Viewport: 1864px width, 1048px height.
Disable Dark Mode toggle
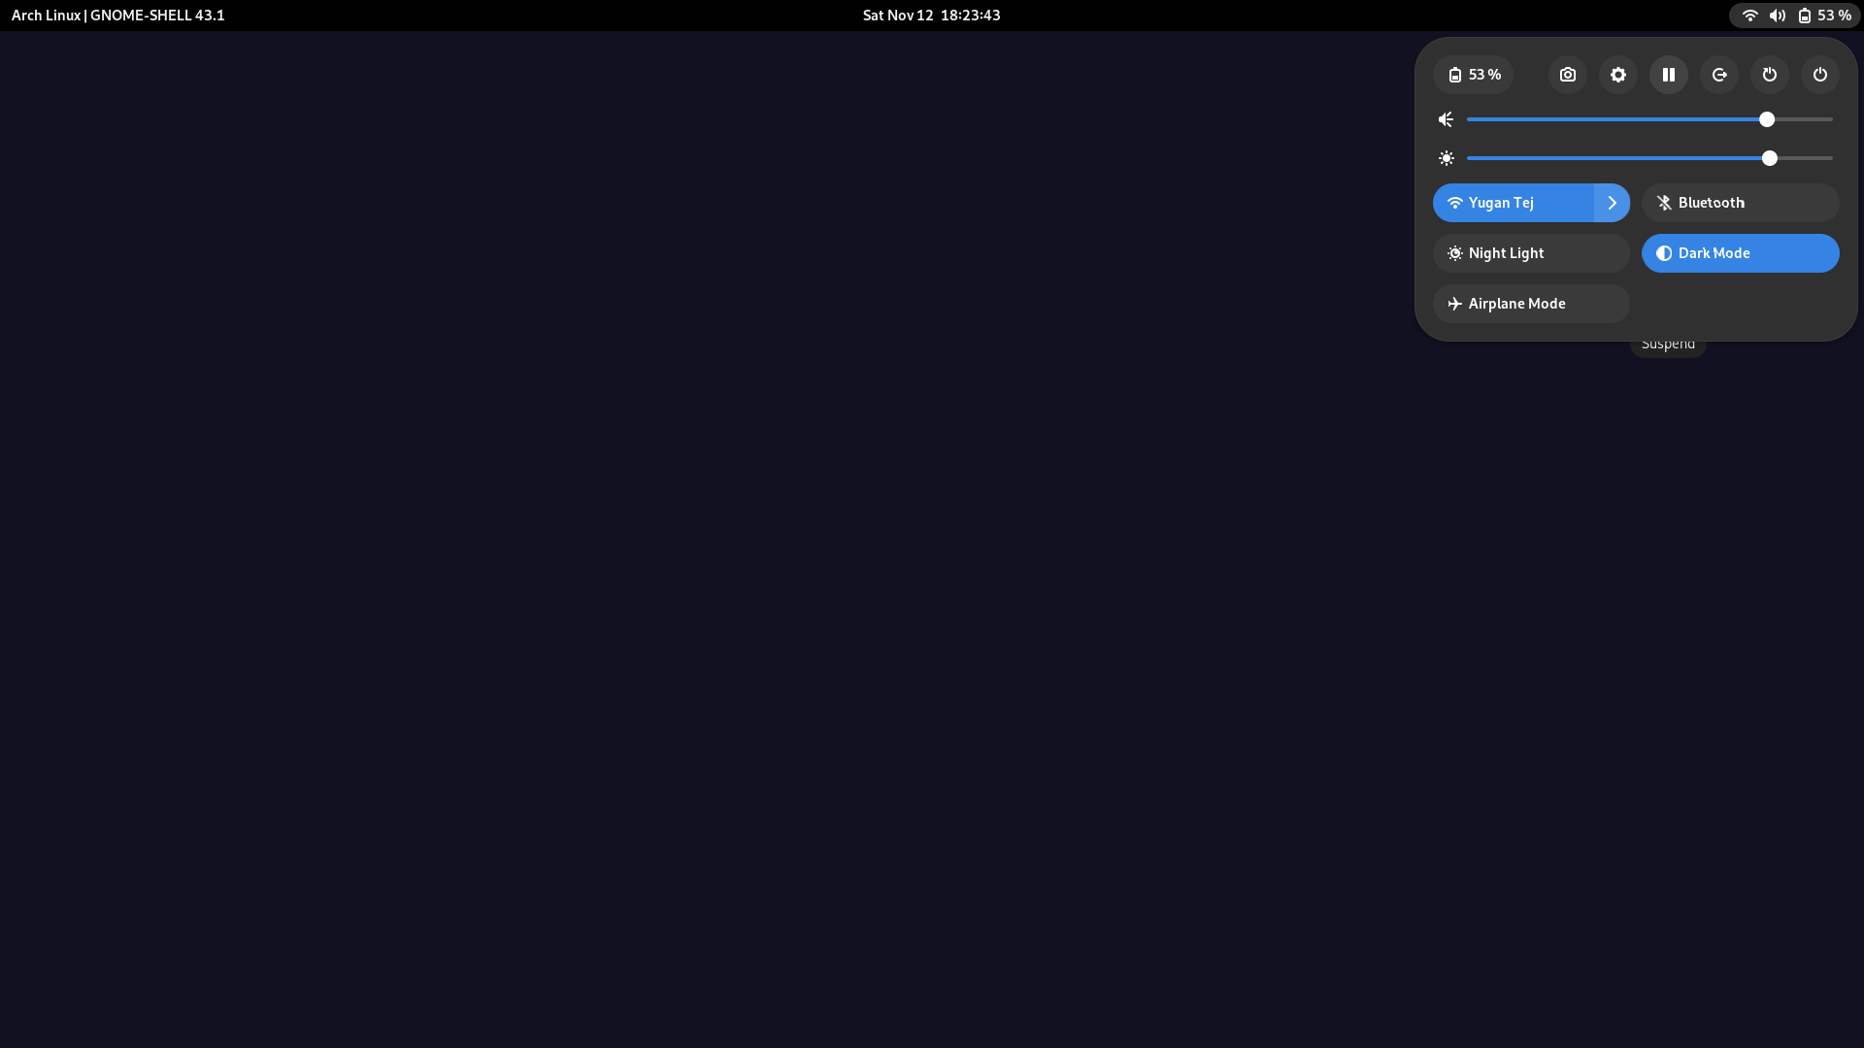point(1740,253)
